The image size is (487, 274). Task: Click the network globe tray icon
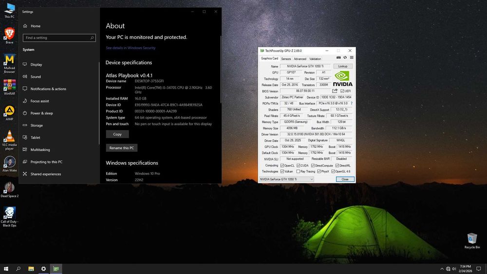point(448,269)
